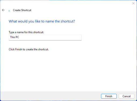Screen dimensions: 137x101
Task: Click the text Click Finish to create the shortcut.
Action: tap(29, 49)
